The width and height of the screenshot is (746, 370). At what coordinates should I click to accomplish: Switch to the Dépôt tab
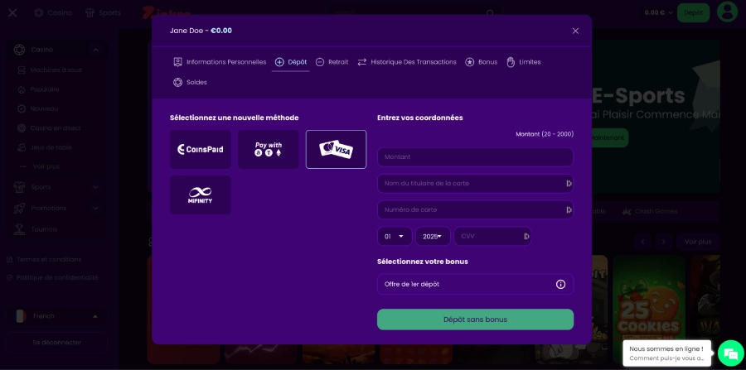coord(291,62)
